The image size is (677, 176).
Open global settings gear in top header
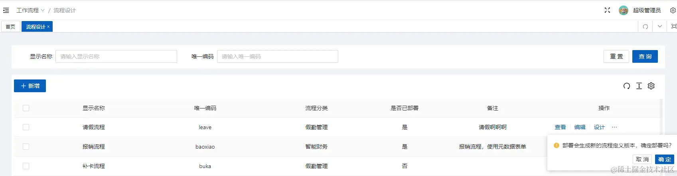click(673, 10)
